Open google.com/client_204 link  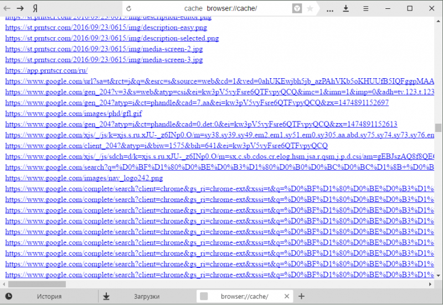pyautogui.click(x=167, y=146)
